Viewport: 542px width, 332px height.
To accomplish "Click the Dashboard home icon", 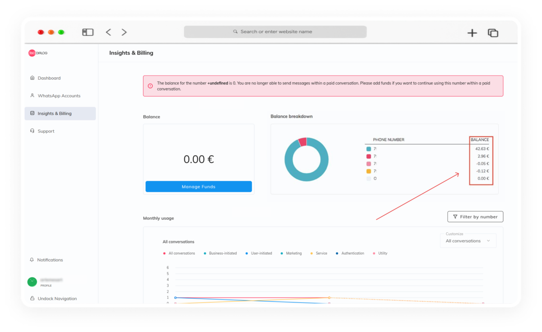I will [32, 78].
